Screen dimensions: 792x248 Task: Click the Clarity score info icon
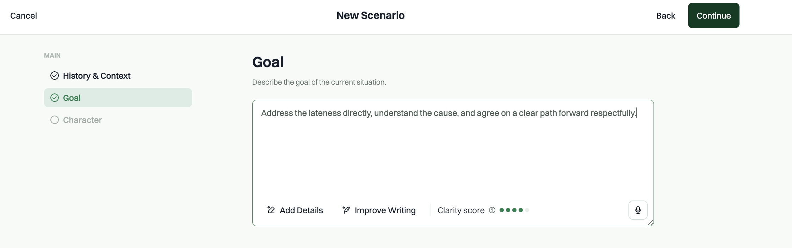point(492,210)
